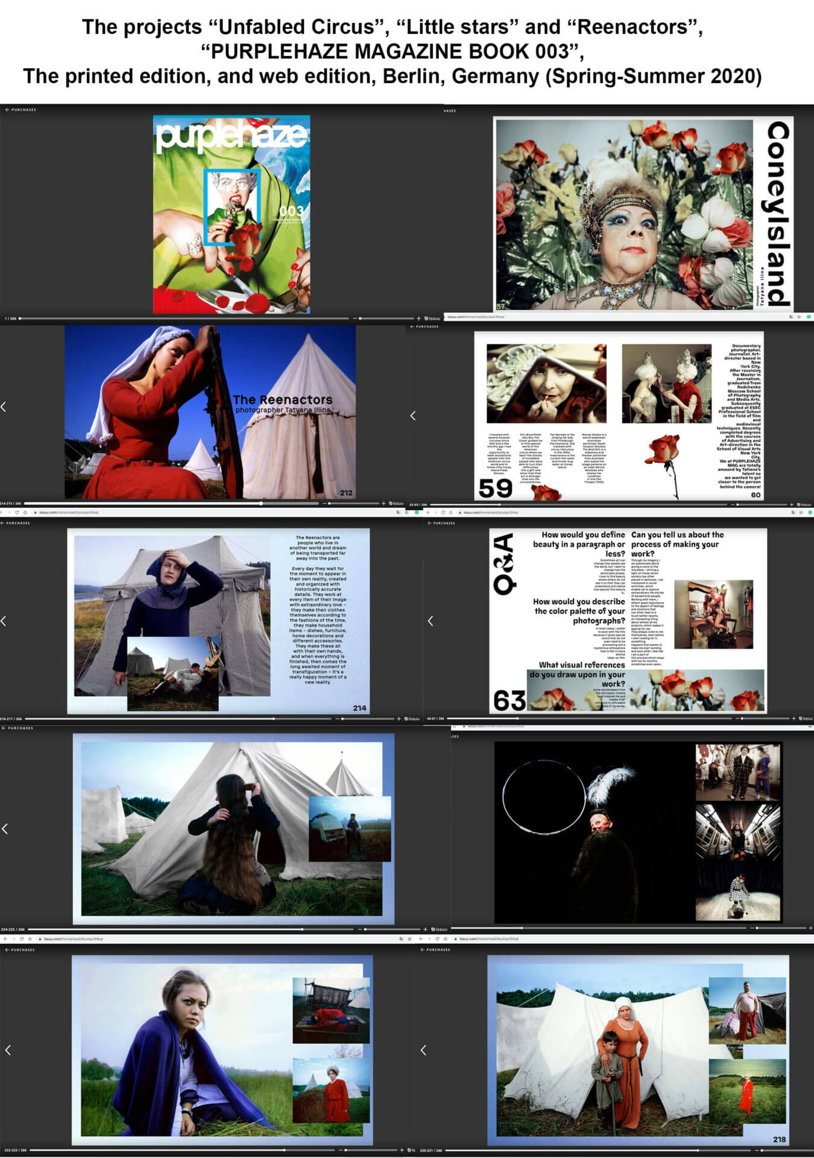Go back to Purchases from the Q&A page 63 viewer
The width and height of the screenshot is (814, 1158).
click(442, 523)
